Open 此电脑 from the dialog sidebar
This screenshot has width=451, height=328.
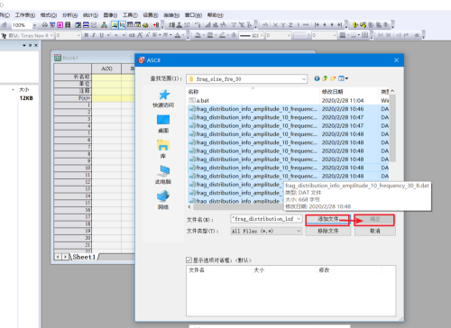coord(163,175)
